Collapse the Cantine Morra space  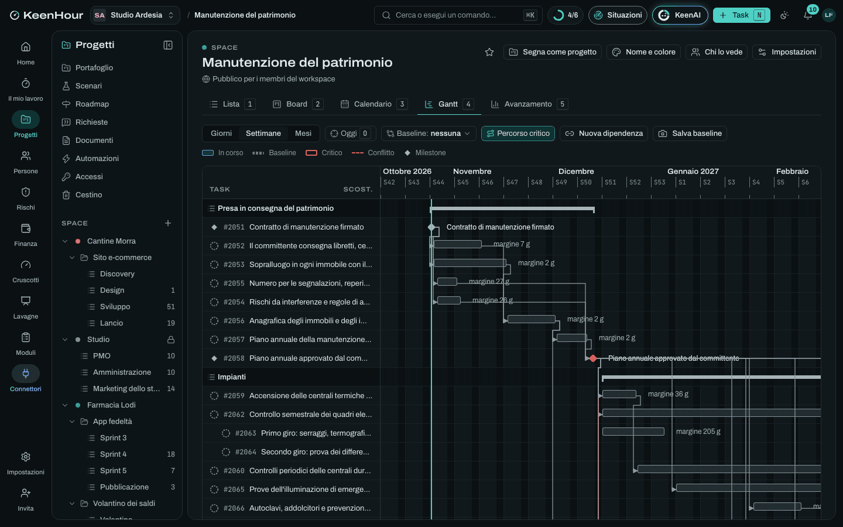(x=65, y=241)
